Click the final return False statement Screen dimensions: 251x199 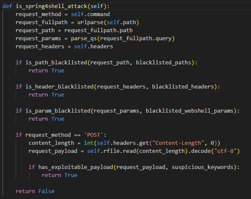(35, 191)
